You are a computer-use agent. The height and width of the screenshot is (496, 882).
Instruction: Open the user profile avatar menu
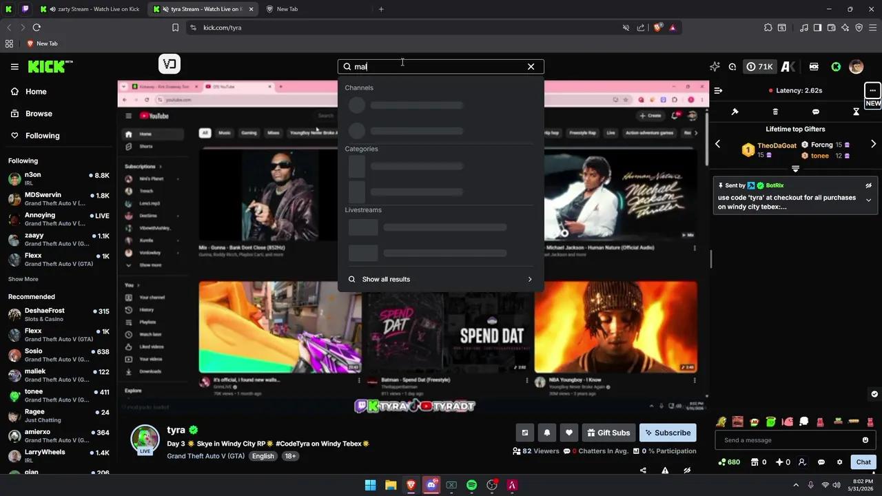pos(857,67)
